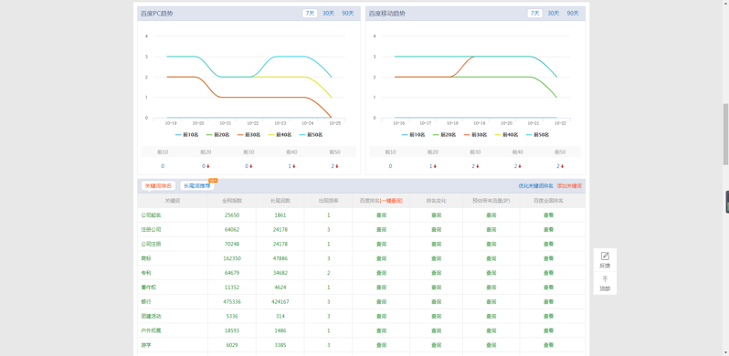Query 排名变化 for the 银行 row
Viewport: 729px width, 356px height.
(x=436, y=301)
